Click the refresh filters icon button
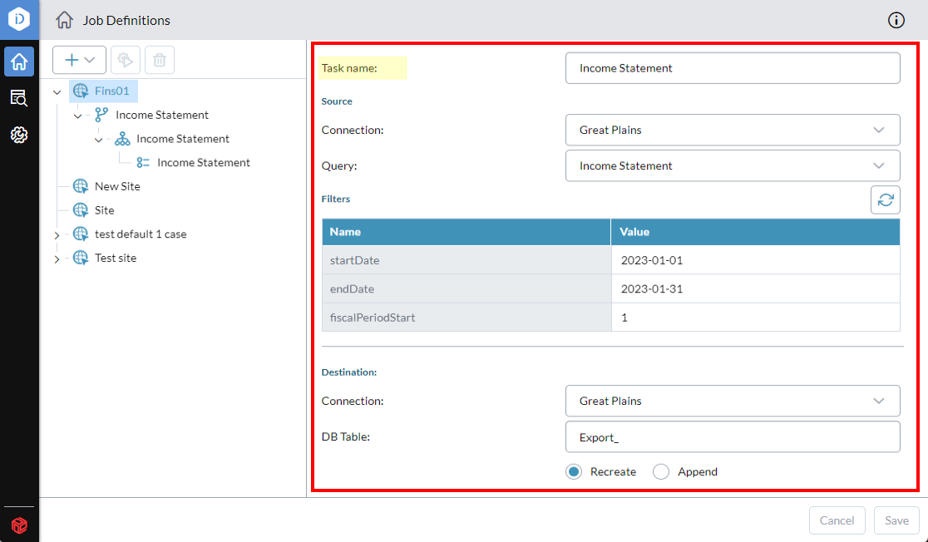Viewport: 928px width, 542px height. point(886,200)
